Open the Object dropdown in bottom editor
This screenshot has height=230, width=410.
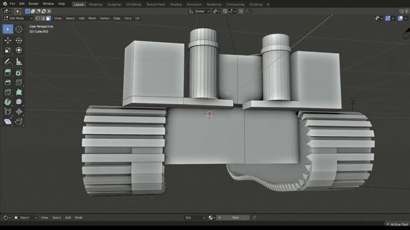pyautogui.click(x=26, y=217)
